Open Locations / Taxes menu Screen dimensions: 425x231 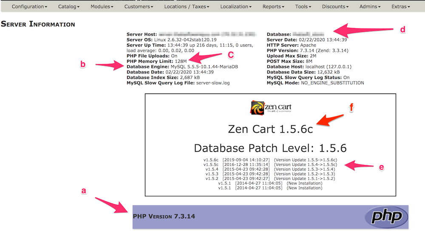[x=187, y=6]
